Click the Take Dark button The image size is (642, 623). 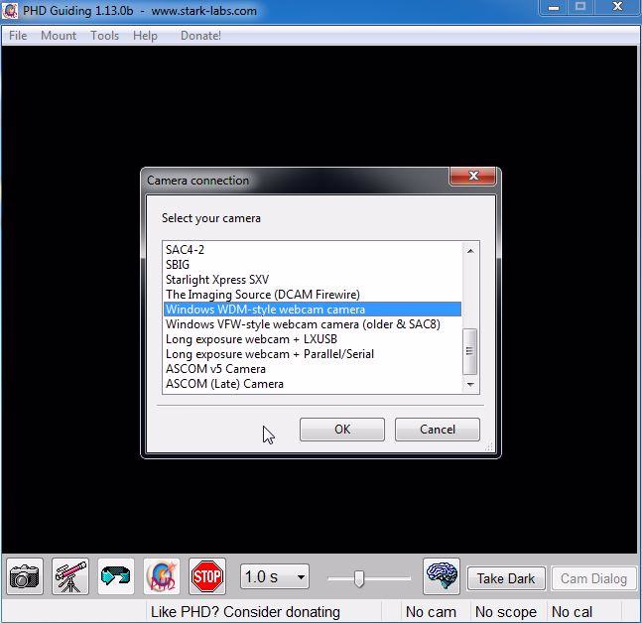point(506,578)
